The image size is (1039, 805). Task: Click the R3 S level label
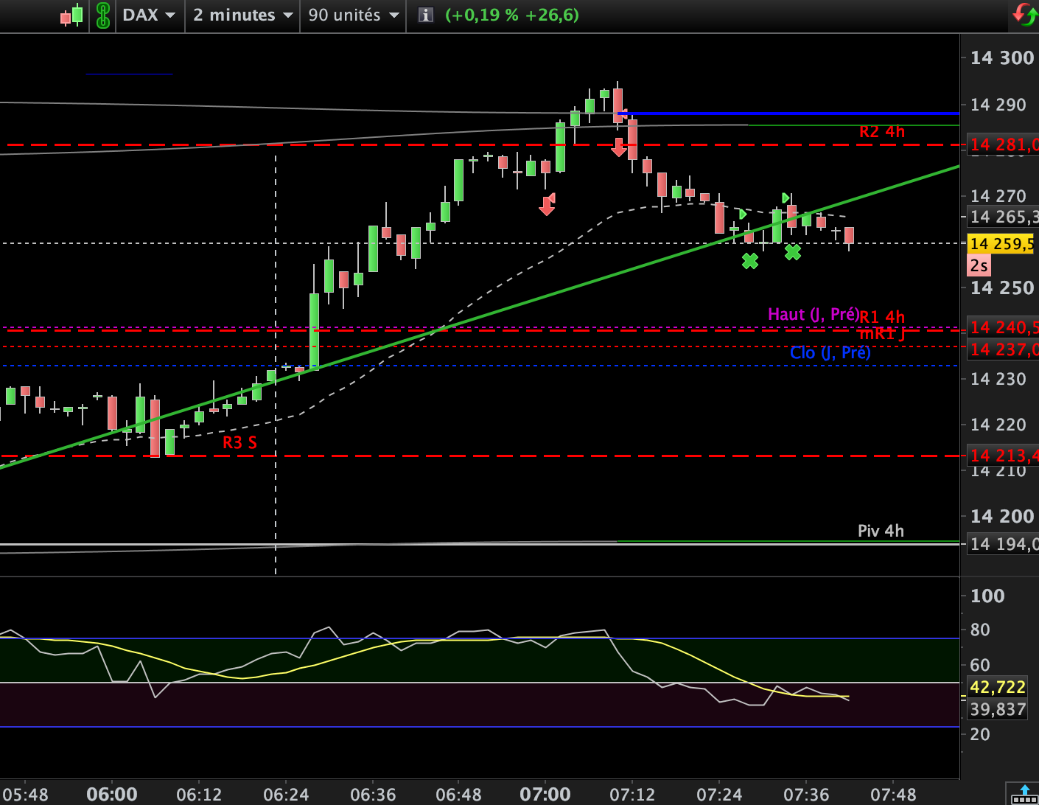[x=240, y=442]
